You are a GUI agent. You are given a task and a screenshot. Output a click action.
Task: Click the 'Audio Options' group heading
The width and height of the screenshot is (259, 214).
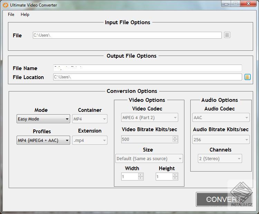point(220,100)
